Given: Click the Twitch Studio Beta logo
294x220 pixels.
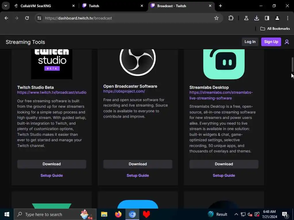Looking at the screenshot, I should pos(52,64).
